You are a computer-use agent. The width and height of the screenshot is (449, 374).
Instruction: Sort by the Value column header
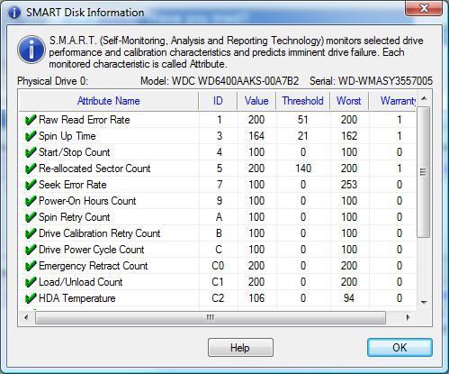point(256,101)
